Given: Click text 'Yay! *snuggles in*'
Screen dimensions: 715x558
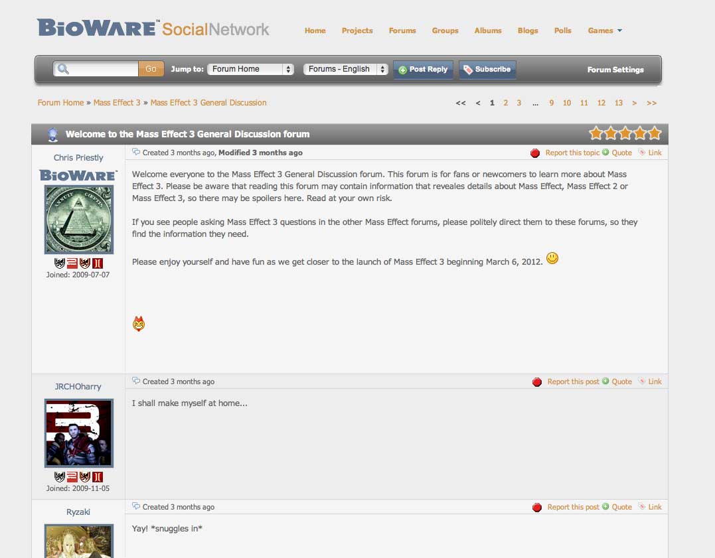Looking at the screenshot, I should pos(167,528).
